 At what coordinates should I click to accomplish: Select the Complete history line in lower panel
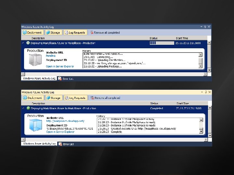click(110, 132)
